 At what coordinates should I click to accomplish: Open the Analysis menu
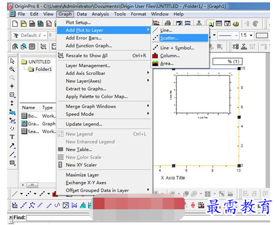(x=100, y=14)
